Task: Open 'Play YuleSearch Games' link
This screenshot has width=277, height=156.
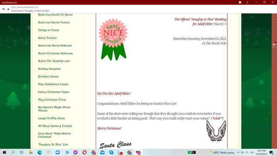Action: click(x=53, y=84)
